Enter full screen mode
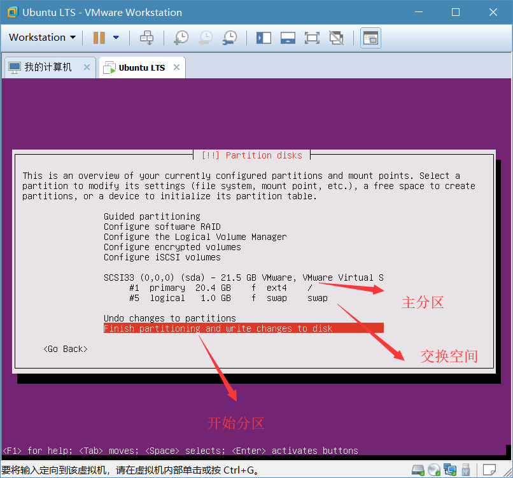 [312, 38]
